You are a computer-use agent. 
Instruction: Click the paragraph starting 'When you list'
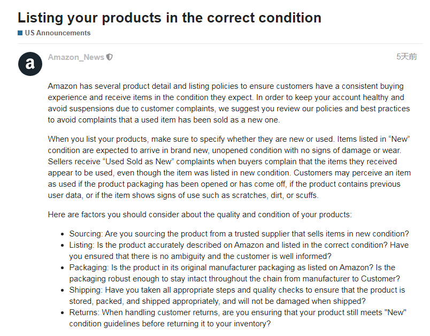(x=229, y=167)
